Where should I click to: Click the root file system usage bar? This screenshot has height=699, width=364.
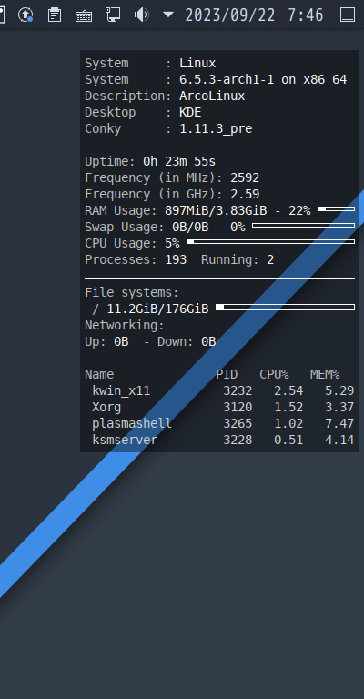(285, 307)
